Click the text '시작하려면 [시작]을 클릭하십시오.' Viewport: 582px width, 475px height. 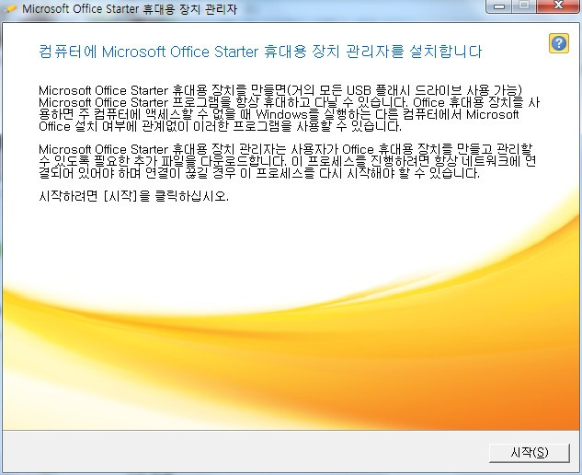(133, 196)
